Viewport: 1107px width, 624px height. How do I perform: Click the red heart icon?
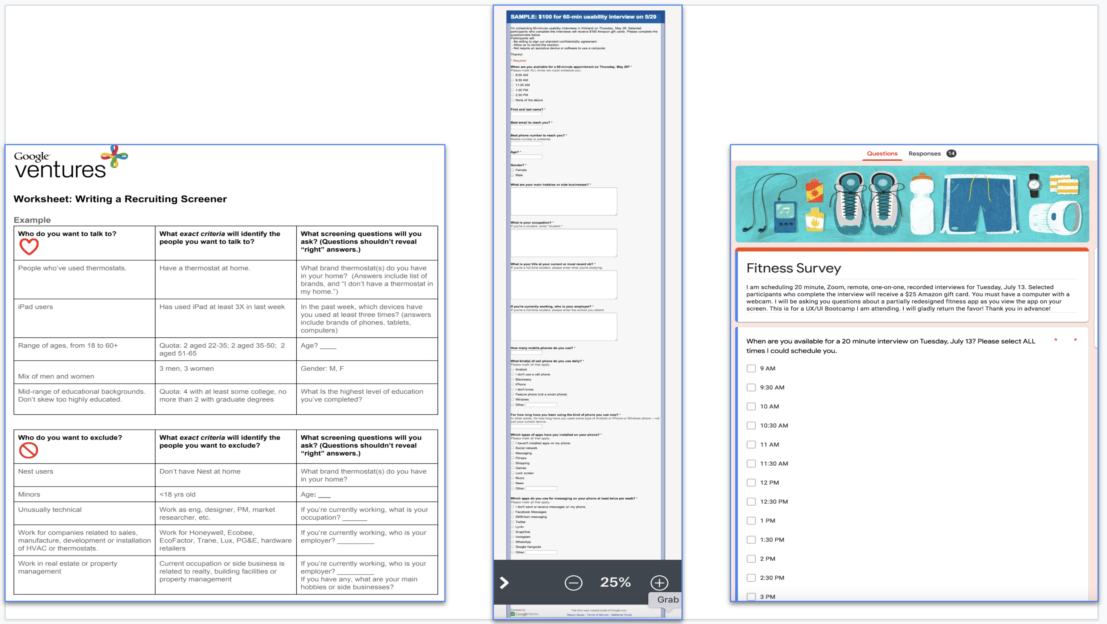(x=29, y=247)
